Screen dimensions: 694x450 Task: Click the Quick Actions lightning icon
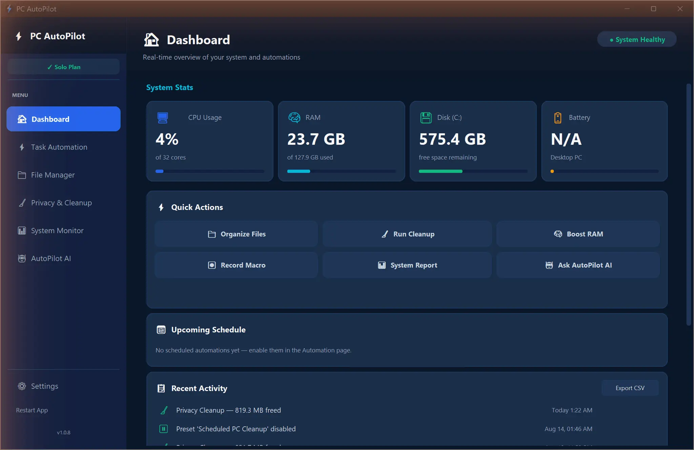pos(161,207)
